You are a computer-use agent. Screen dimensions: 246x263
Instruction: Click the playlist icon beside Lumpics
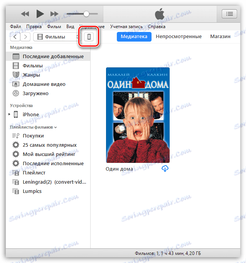pyautogui.click(x=16, y=191)
